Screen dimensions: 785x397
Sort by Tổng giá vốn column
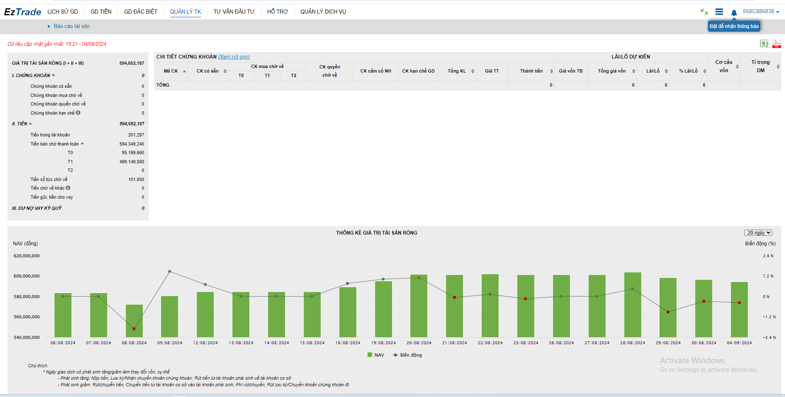[634, 71]
